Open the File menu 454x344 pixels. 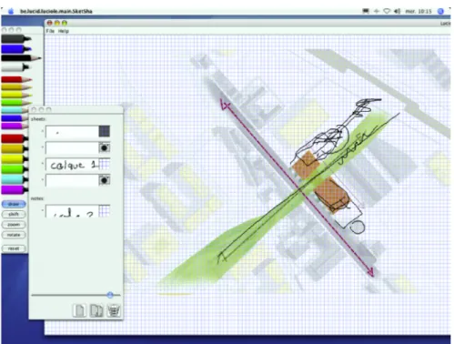(x=50, y=31)
